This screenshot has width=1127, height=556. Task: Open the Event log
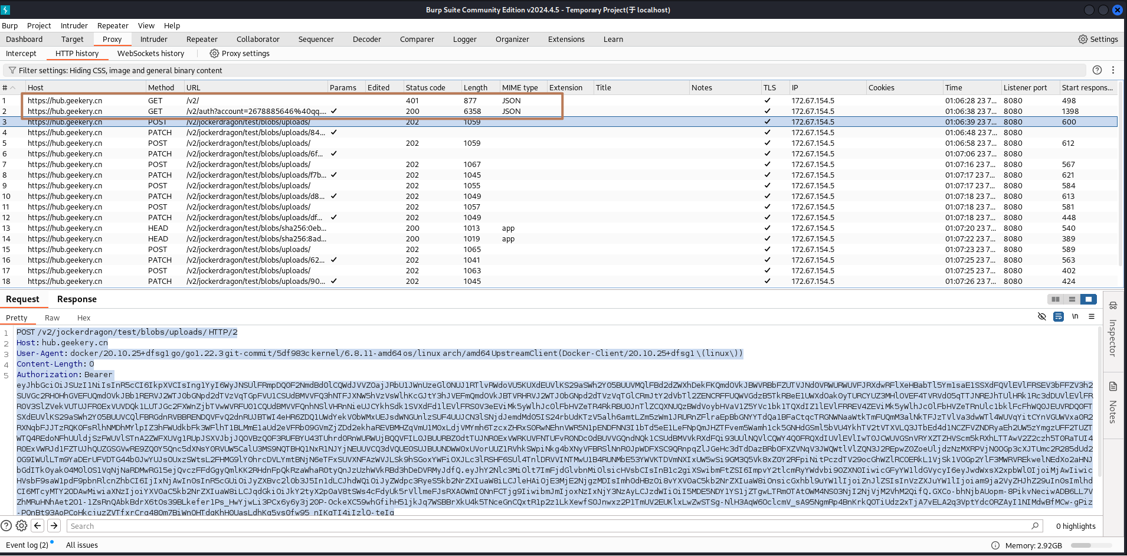point(27,545)
